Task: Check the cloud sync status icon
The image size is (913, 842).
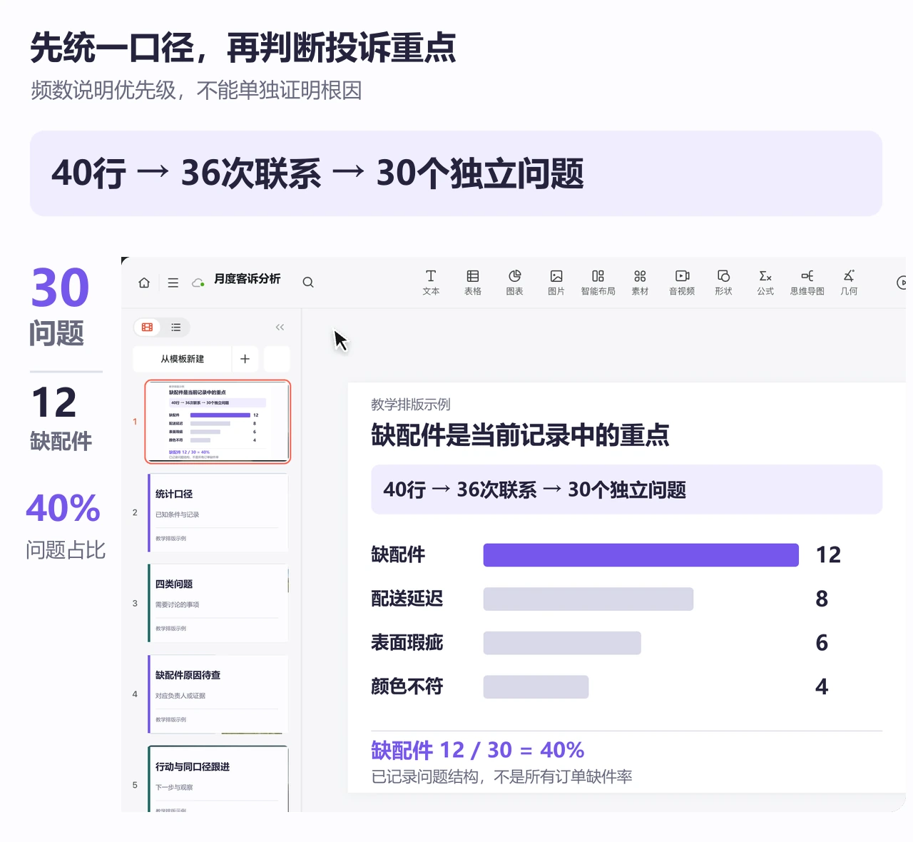Action: pyautogui.click(x=198, y=283)
